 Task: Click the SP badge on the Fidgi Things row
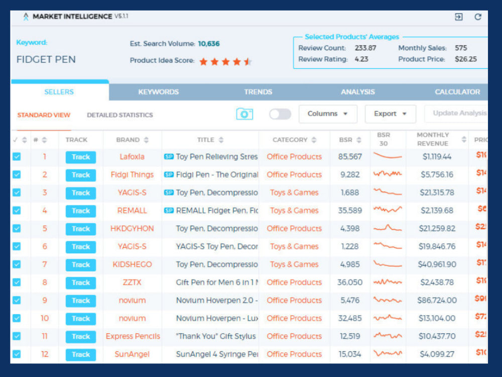pos(169,174)
